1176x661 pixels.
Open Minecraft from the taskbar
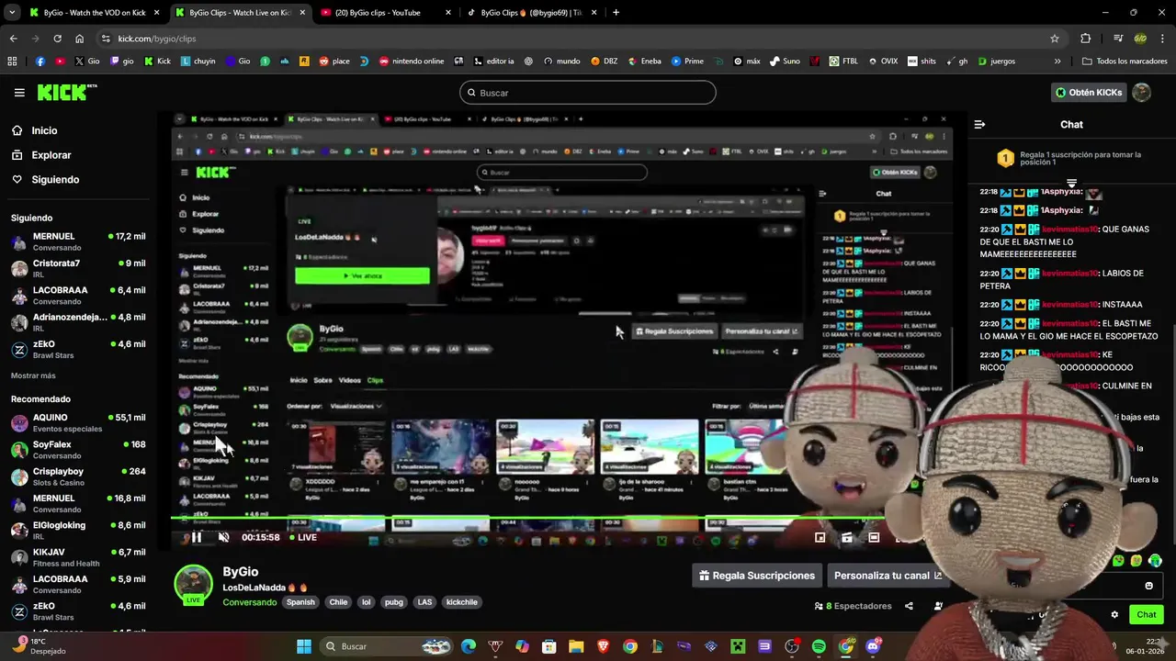pyautogui.click(x=737, y=646)
